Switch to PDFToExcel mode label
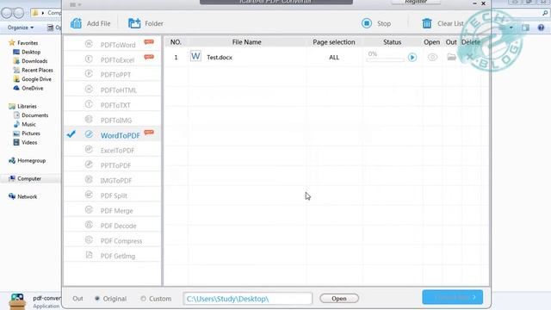The height and width of the screenshot is (310, 551). tap(117, 60)
